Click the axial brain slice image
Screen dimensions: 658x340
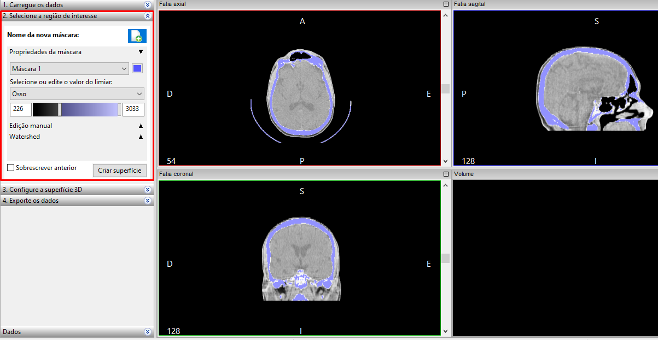[301, 93]
